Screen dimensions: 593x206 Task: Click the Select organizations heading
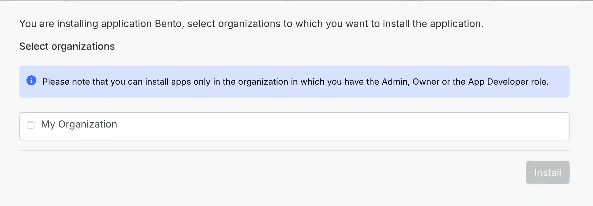tap(67, 46)
